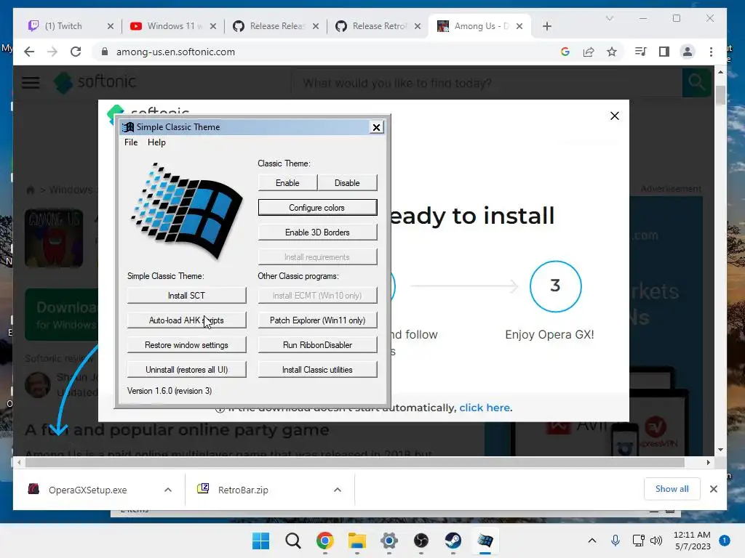Click the 'click here' download link

pyautogui.click(x=485, y=408)
